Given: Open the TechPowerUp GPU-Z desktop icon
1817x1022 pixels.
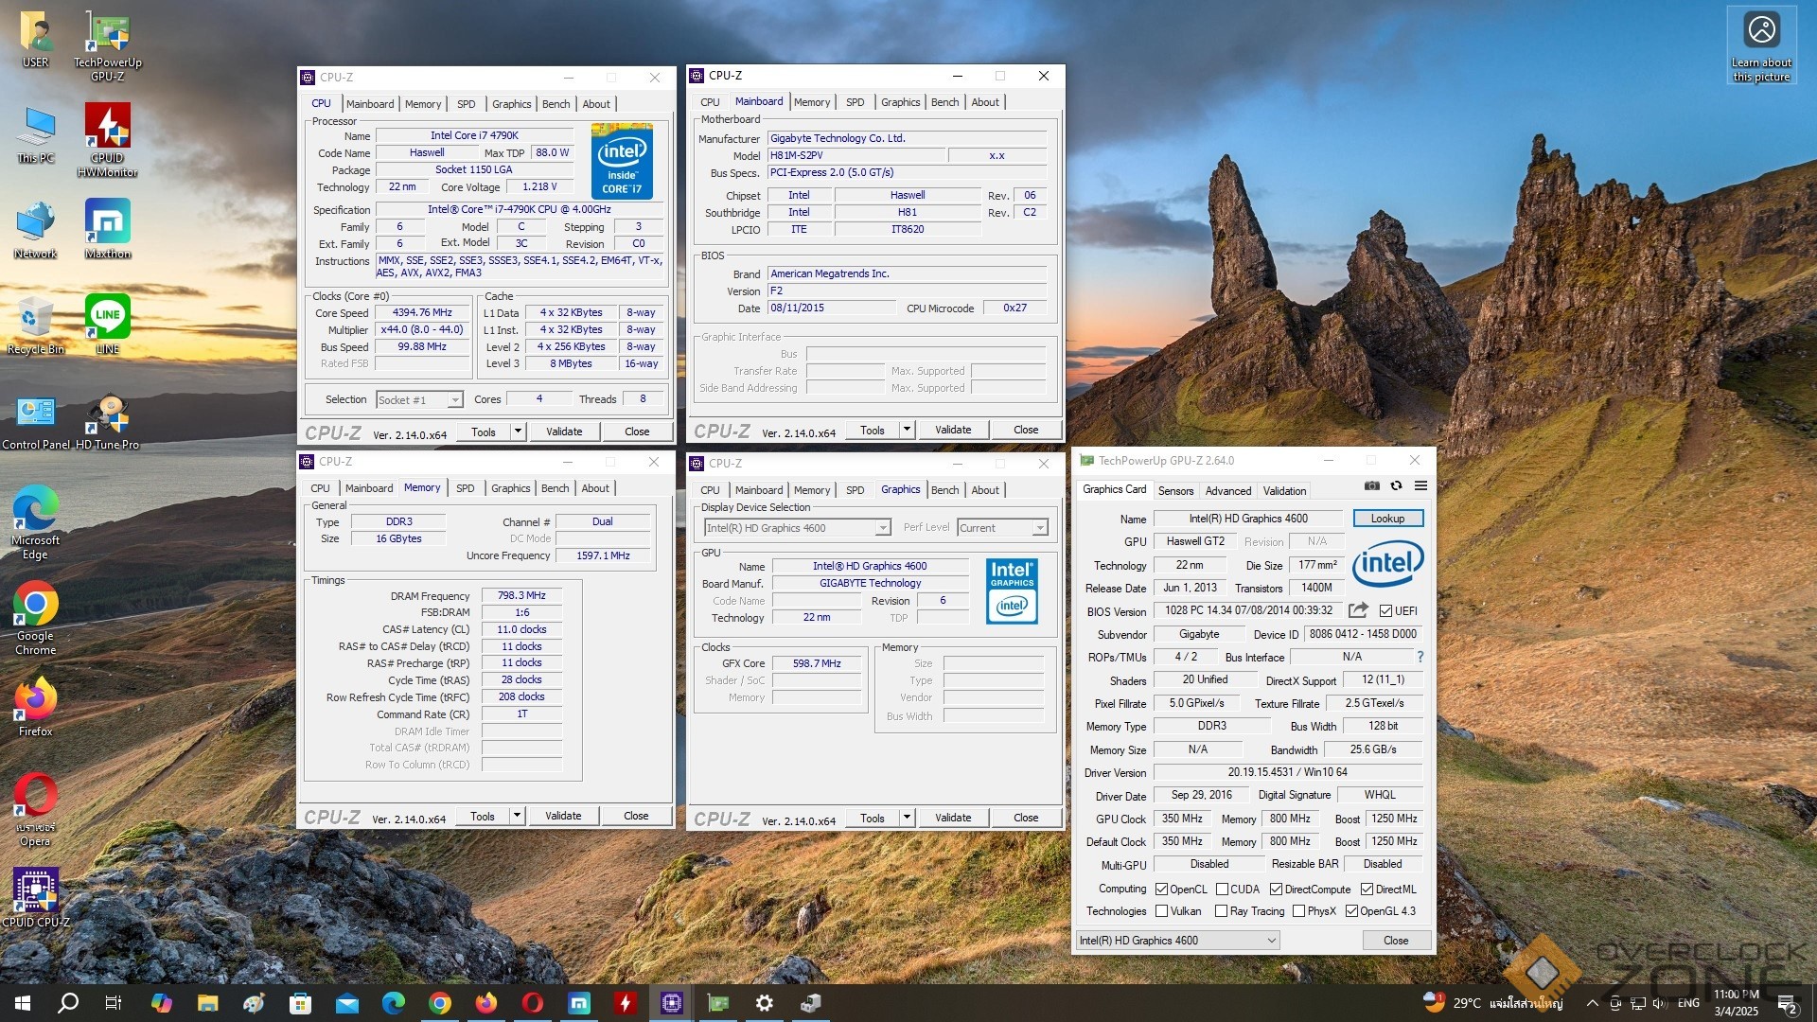Looking at the screenshot, I should pos(108,44).
